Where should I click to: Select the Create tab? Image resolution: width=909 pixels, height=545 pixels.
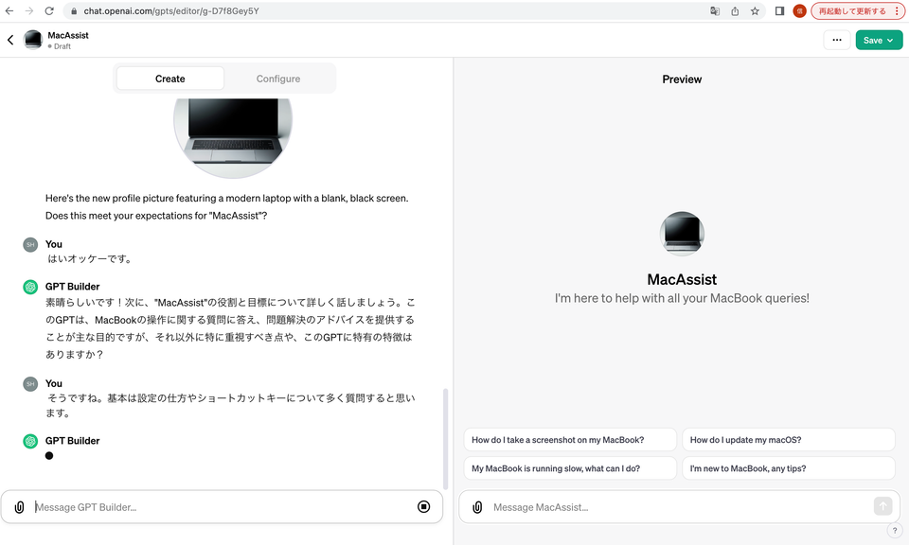coord(170,79)
